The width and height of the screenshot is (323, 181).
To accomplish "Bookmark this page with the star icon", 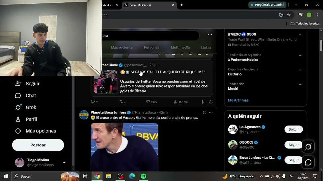I will [x=289, y=15].
